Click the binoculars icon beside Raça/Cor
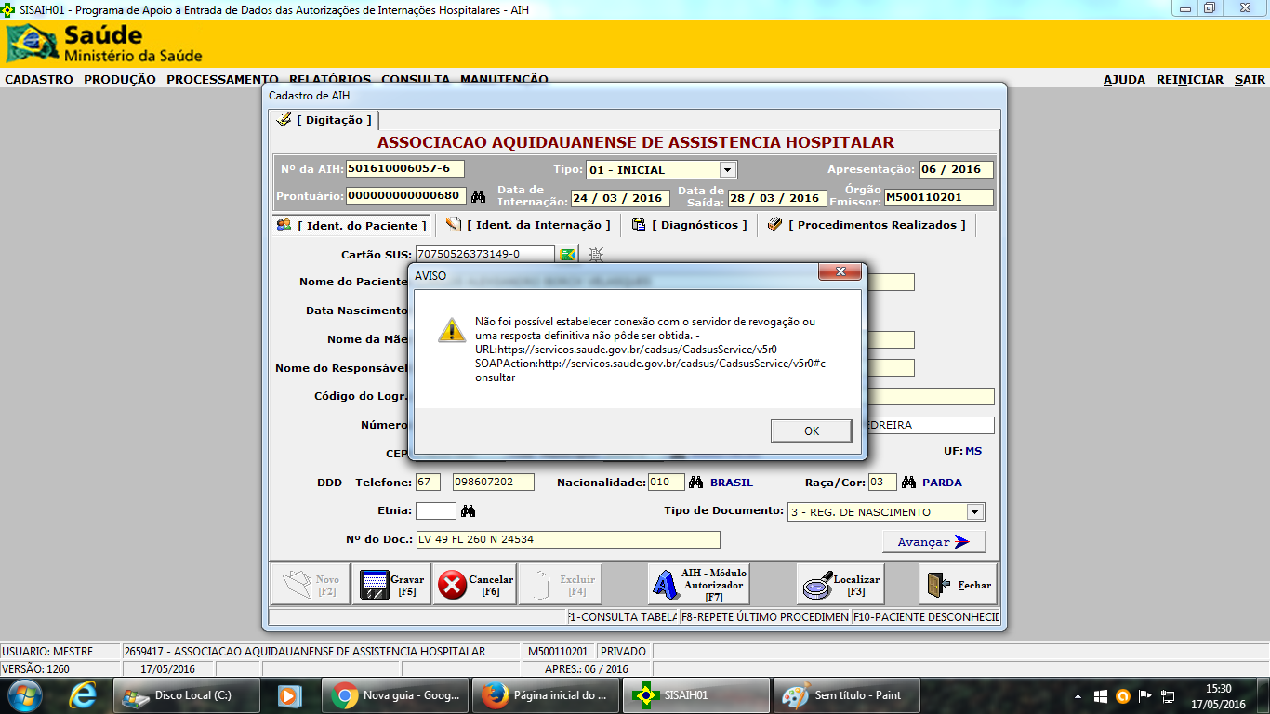 (907, 483)
